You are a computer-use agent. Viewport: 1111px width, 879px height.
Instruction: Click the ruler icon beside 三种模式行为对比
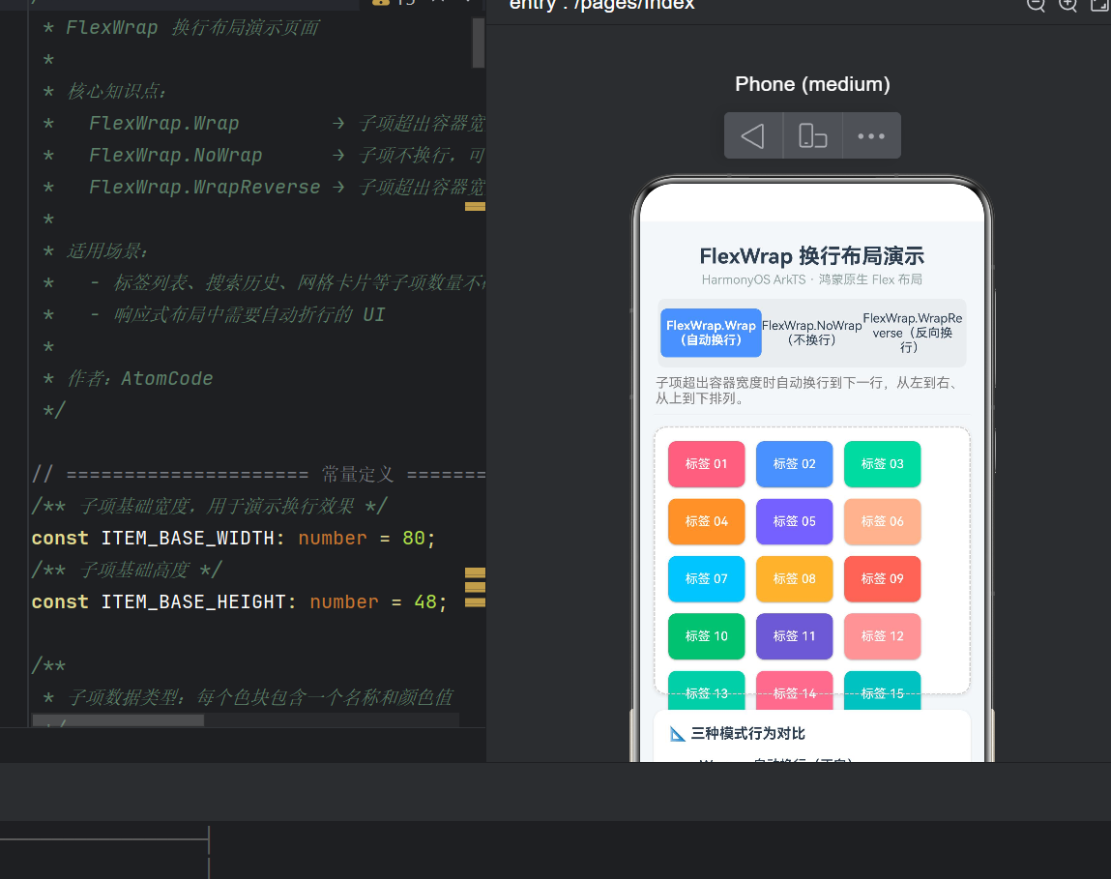[x=678, y=734]
